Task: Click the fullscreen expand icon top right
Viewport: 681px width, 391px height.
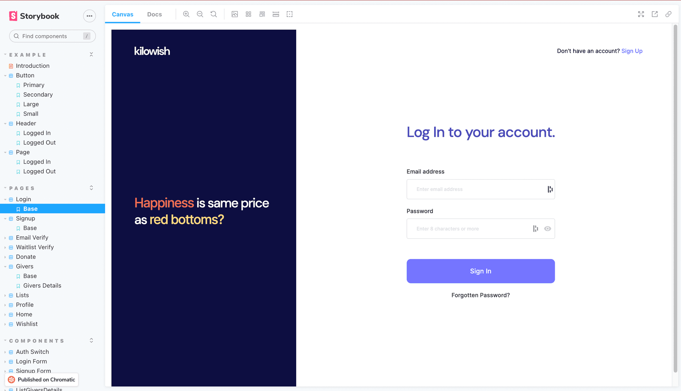Action: click(x=641, y=14)
